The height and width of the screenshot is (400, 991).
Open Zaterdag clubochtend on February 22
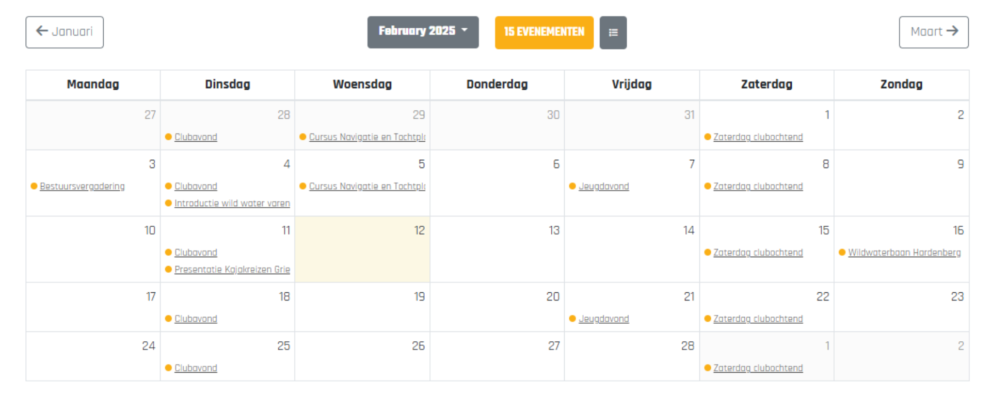(x=758, y=319)
